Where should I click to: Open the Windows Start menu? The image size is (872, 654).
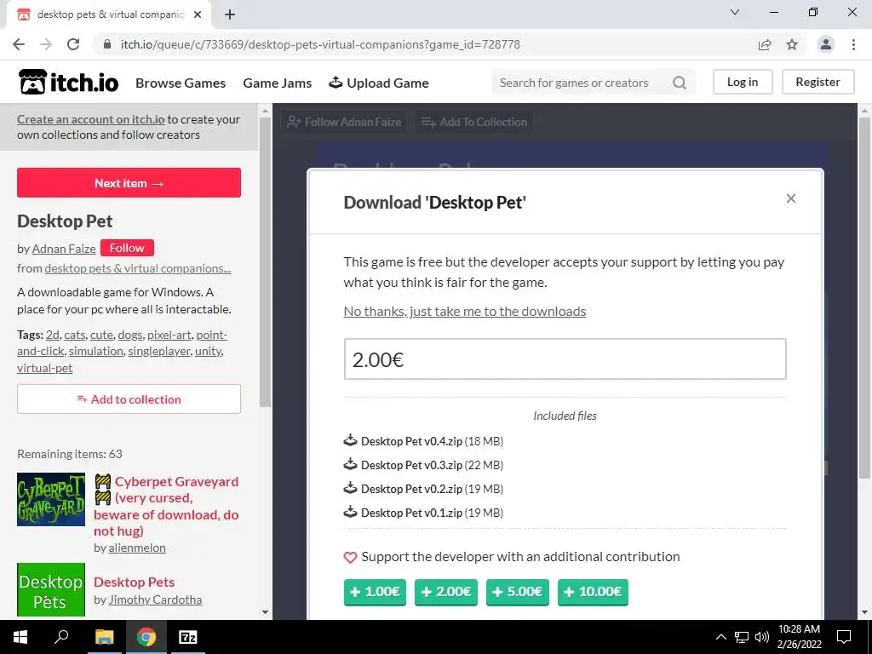[20, 637]
